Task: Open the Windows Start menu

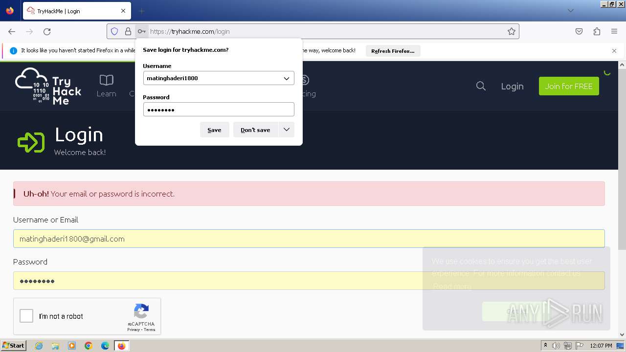Action: tap(13, 346)
